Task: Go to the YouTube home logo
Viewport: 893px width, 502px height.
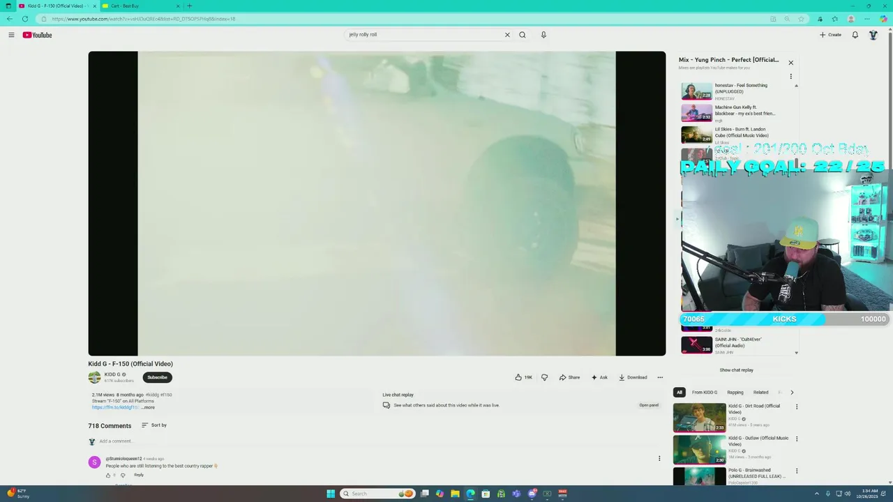Action: pos(37,35)
